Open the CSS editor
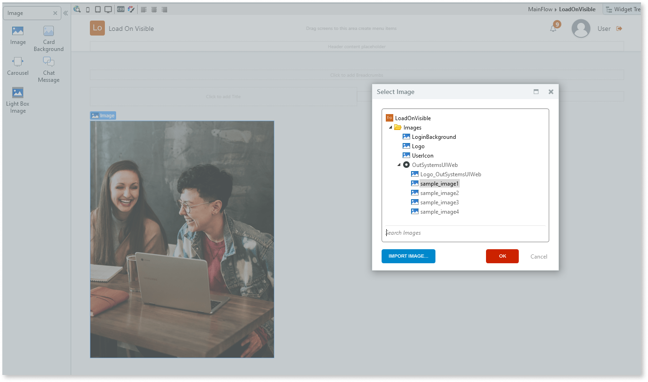 [120, 9]
